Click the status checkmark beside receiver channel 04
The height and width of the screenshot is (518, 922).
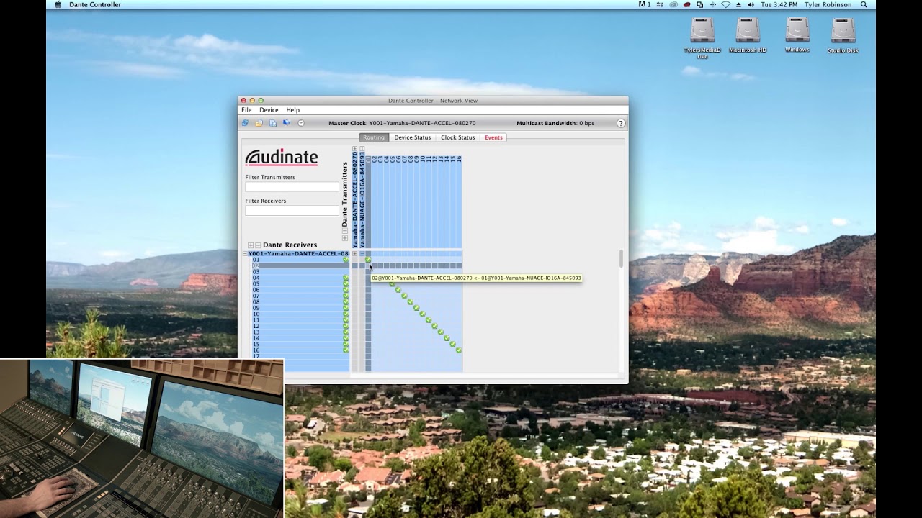pos(346,278)
